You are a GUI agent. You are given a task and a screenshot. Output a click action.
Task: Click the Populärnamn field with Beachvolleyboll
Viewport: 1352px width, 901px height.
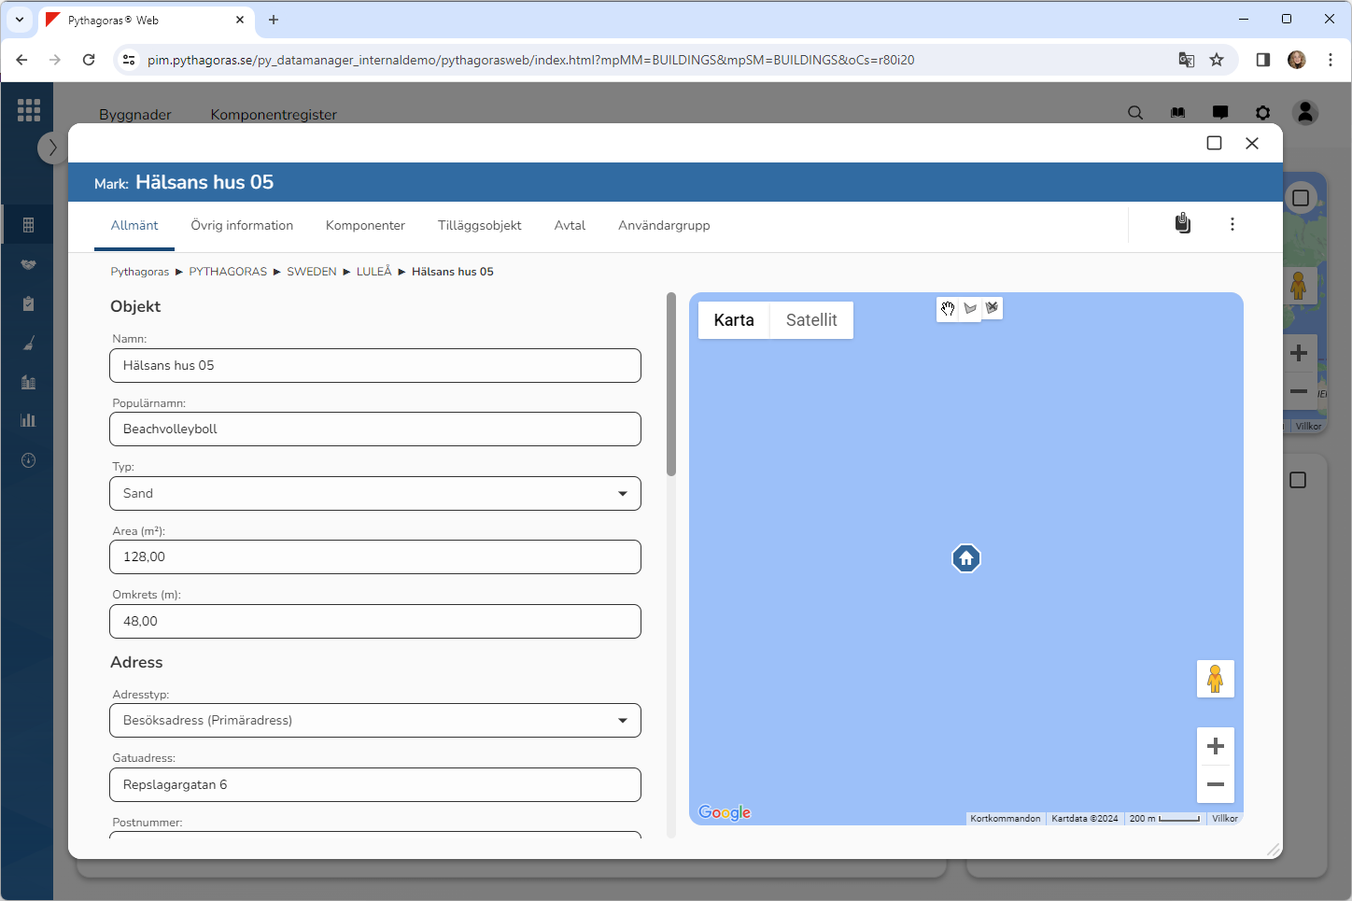pyautogui.click(x=375, y=429)
